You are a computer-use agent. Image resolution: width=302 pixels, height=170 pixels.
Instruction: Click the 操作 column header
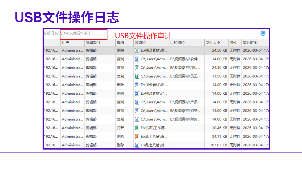[x=120, y=43]
